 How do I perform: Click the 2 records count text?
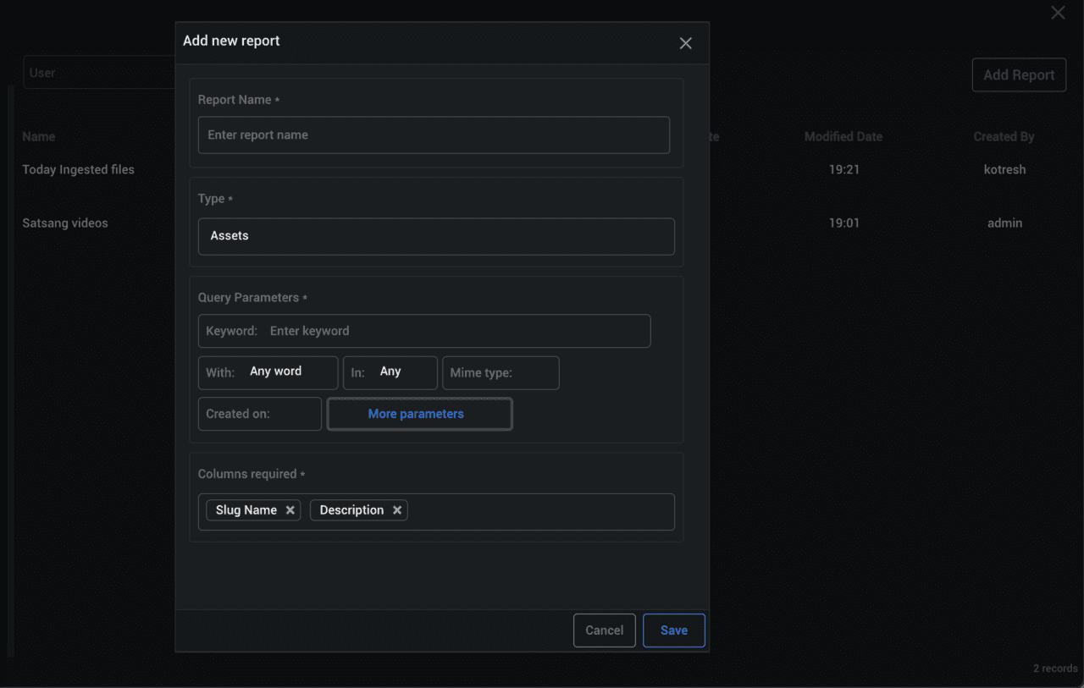coord(1055,669)
